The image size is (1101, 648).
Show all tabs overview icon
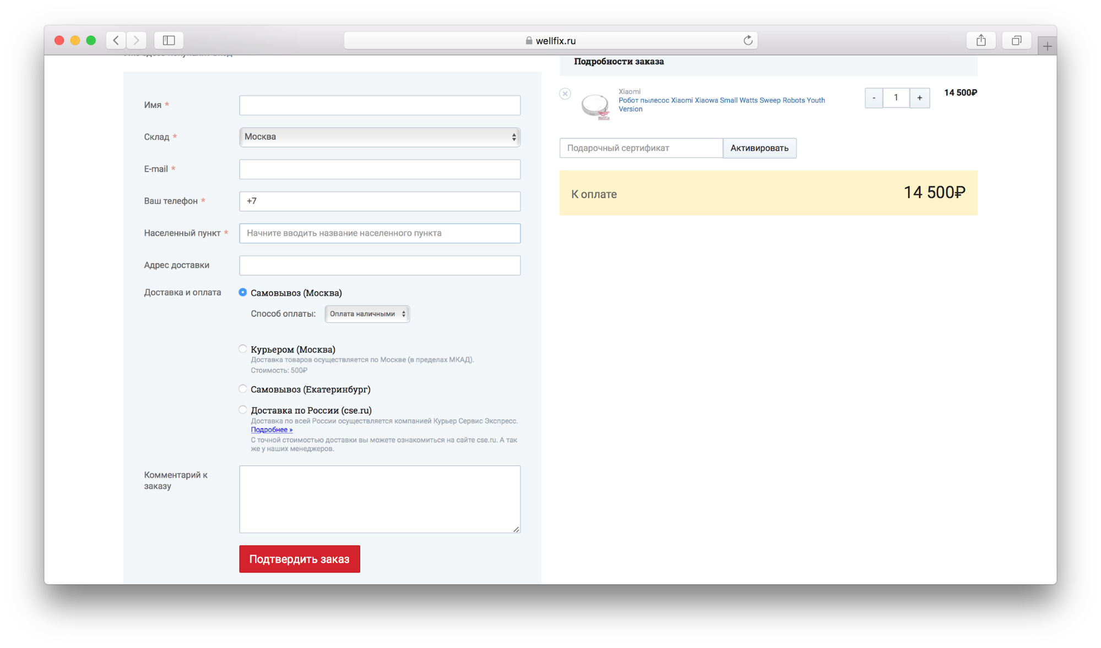coord(1016,40)
